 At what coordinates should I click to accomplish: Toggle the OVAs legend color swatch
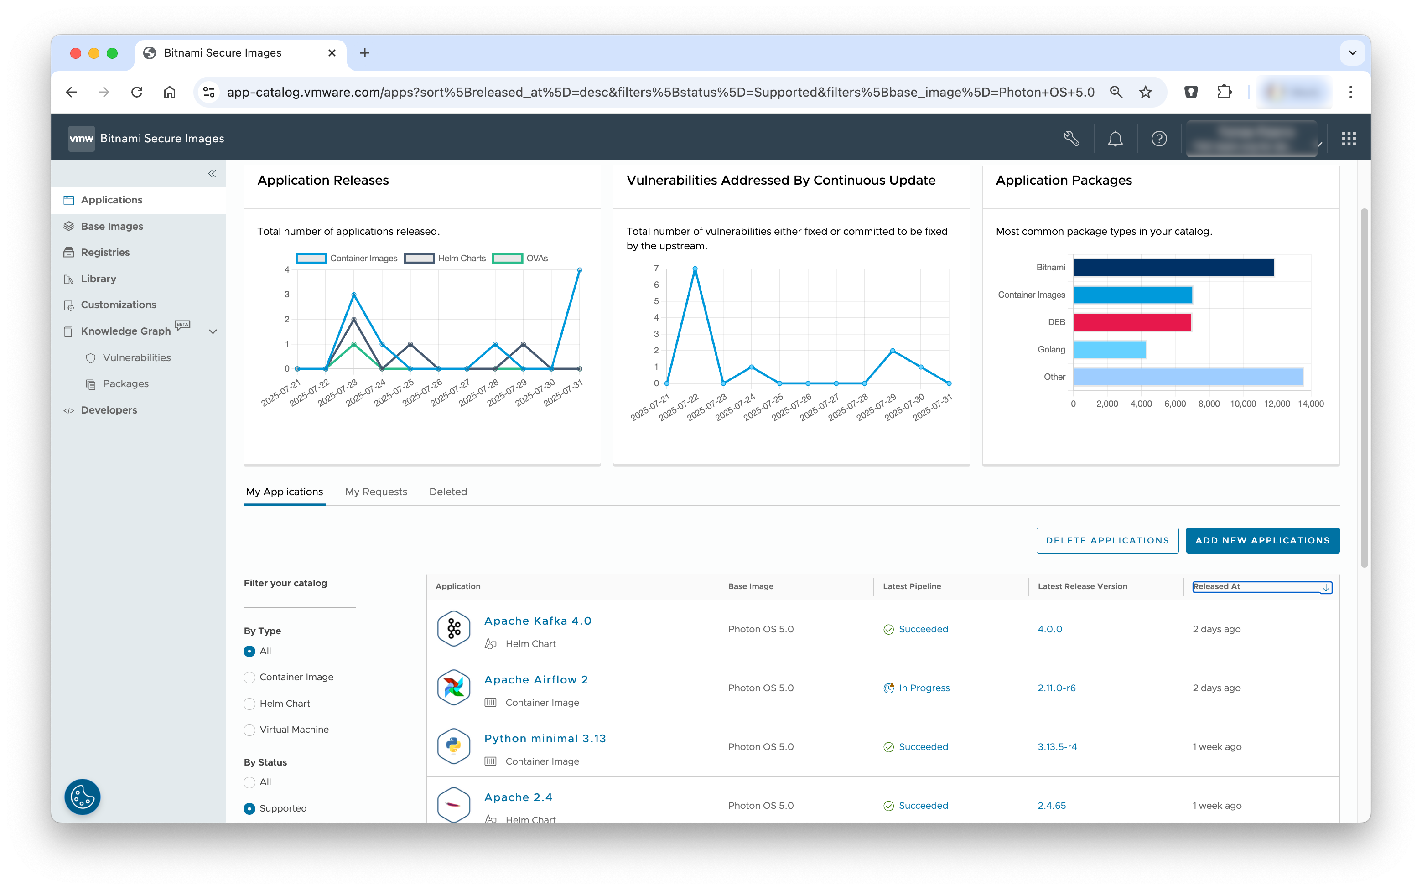point(507,259)
